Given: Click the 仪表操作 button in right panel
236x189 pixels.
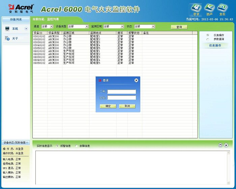Looking at the screenshot, I should tap(215, 45).
